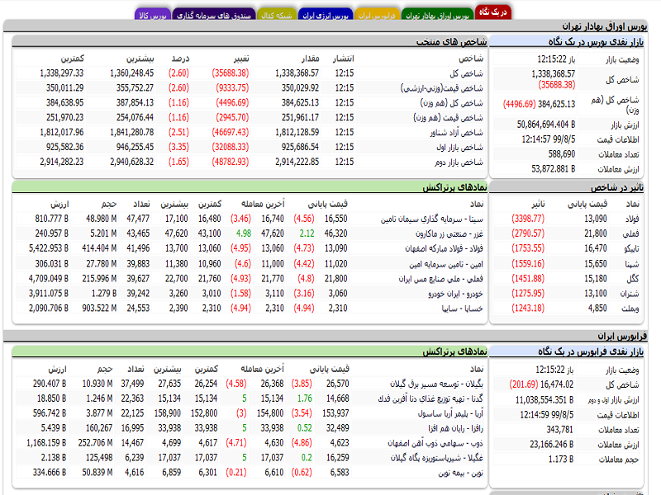The height and width of the screenshot is (495, 661).
Task: Open symbol «غگیلا - شیرپاستوریزه پگاه گیلان»
Action: (437, 458)
